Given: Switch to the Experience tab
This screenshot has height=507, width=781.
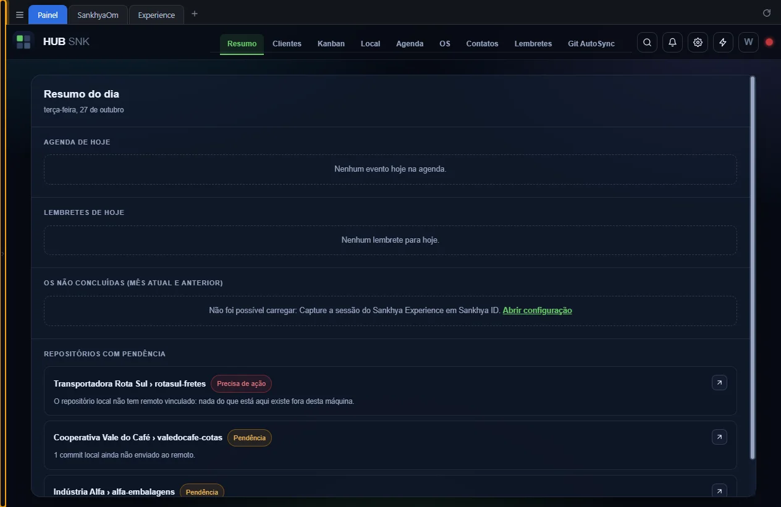Looking at the screenshot, I should [156, 15].
